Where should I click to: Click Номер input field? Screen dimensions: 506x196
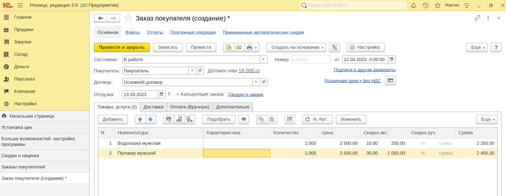click(x=311, y=60)
